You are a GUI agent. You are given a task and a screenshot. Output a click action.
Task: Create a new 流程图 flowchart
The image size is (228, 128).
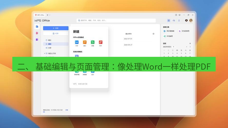tap(85, 73)
